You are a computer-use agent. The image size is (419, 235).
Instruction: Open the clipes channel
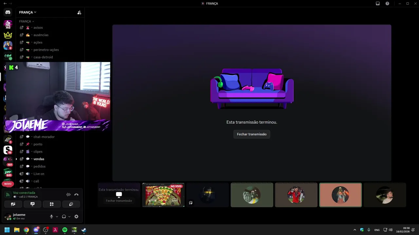click(50, 151)
